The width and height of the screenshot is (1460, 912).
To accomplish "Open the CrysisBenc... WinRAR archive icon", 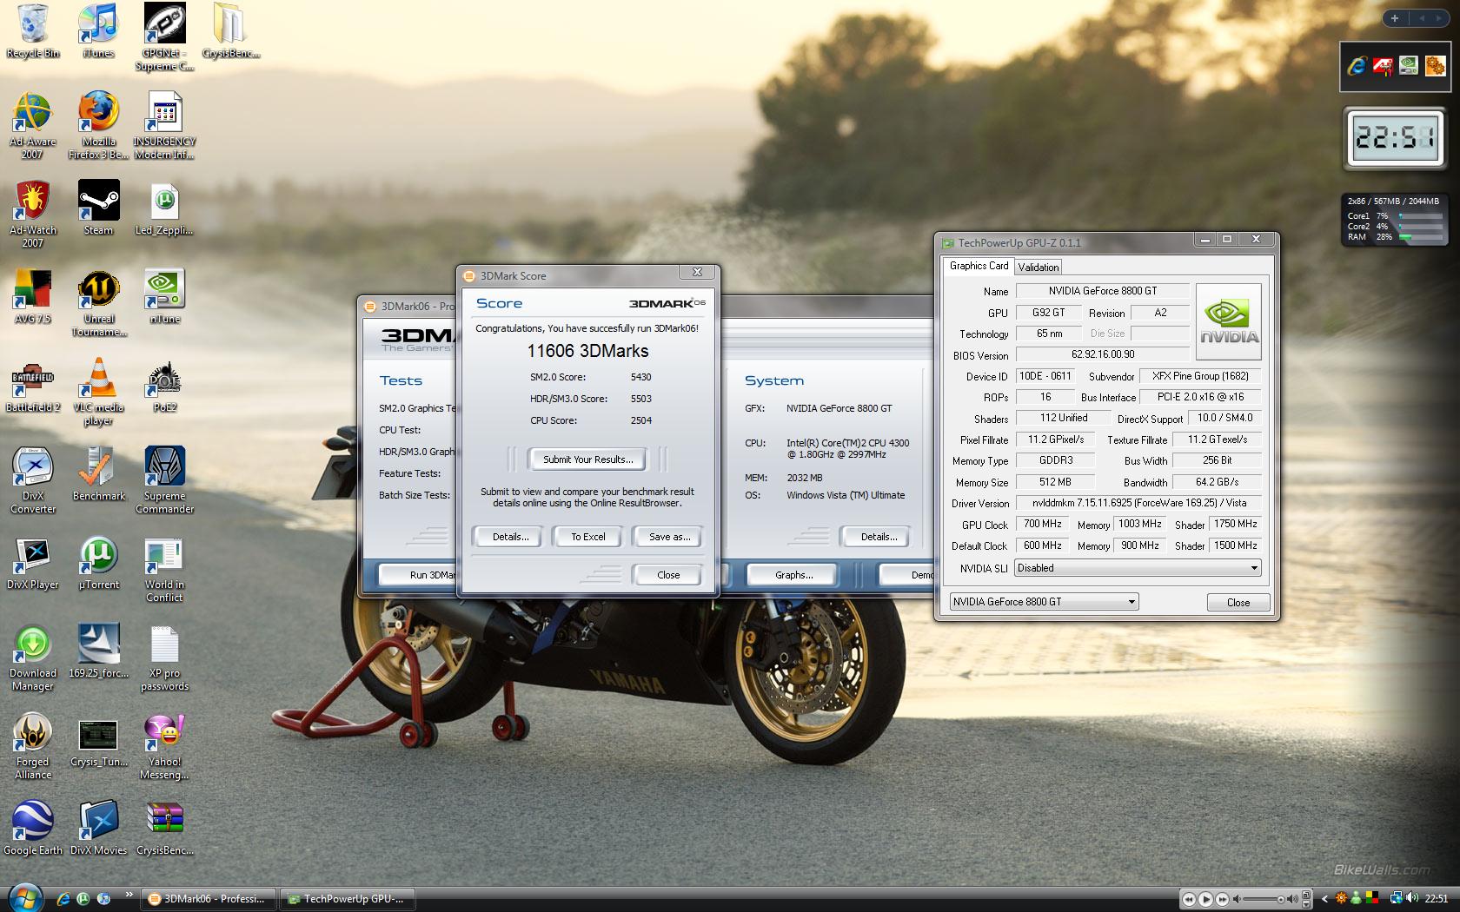I will click(164, 828).
